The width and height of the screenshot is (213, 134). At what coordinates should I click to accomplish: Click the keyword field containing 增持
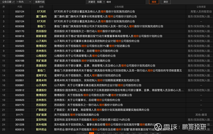pos(125,2)
